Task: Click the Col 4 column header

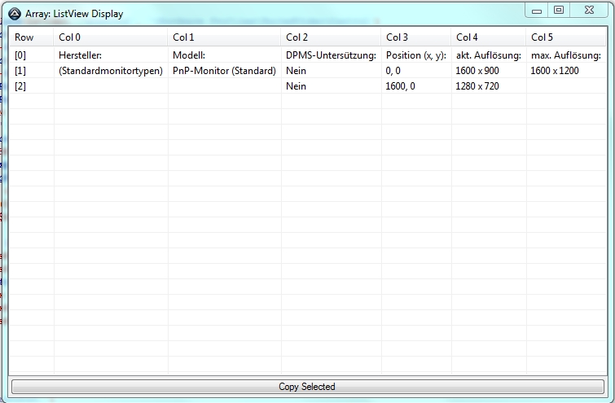Action: tap(467, 37)
